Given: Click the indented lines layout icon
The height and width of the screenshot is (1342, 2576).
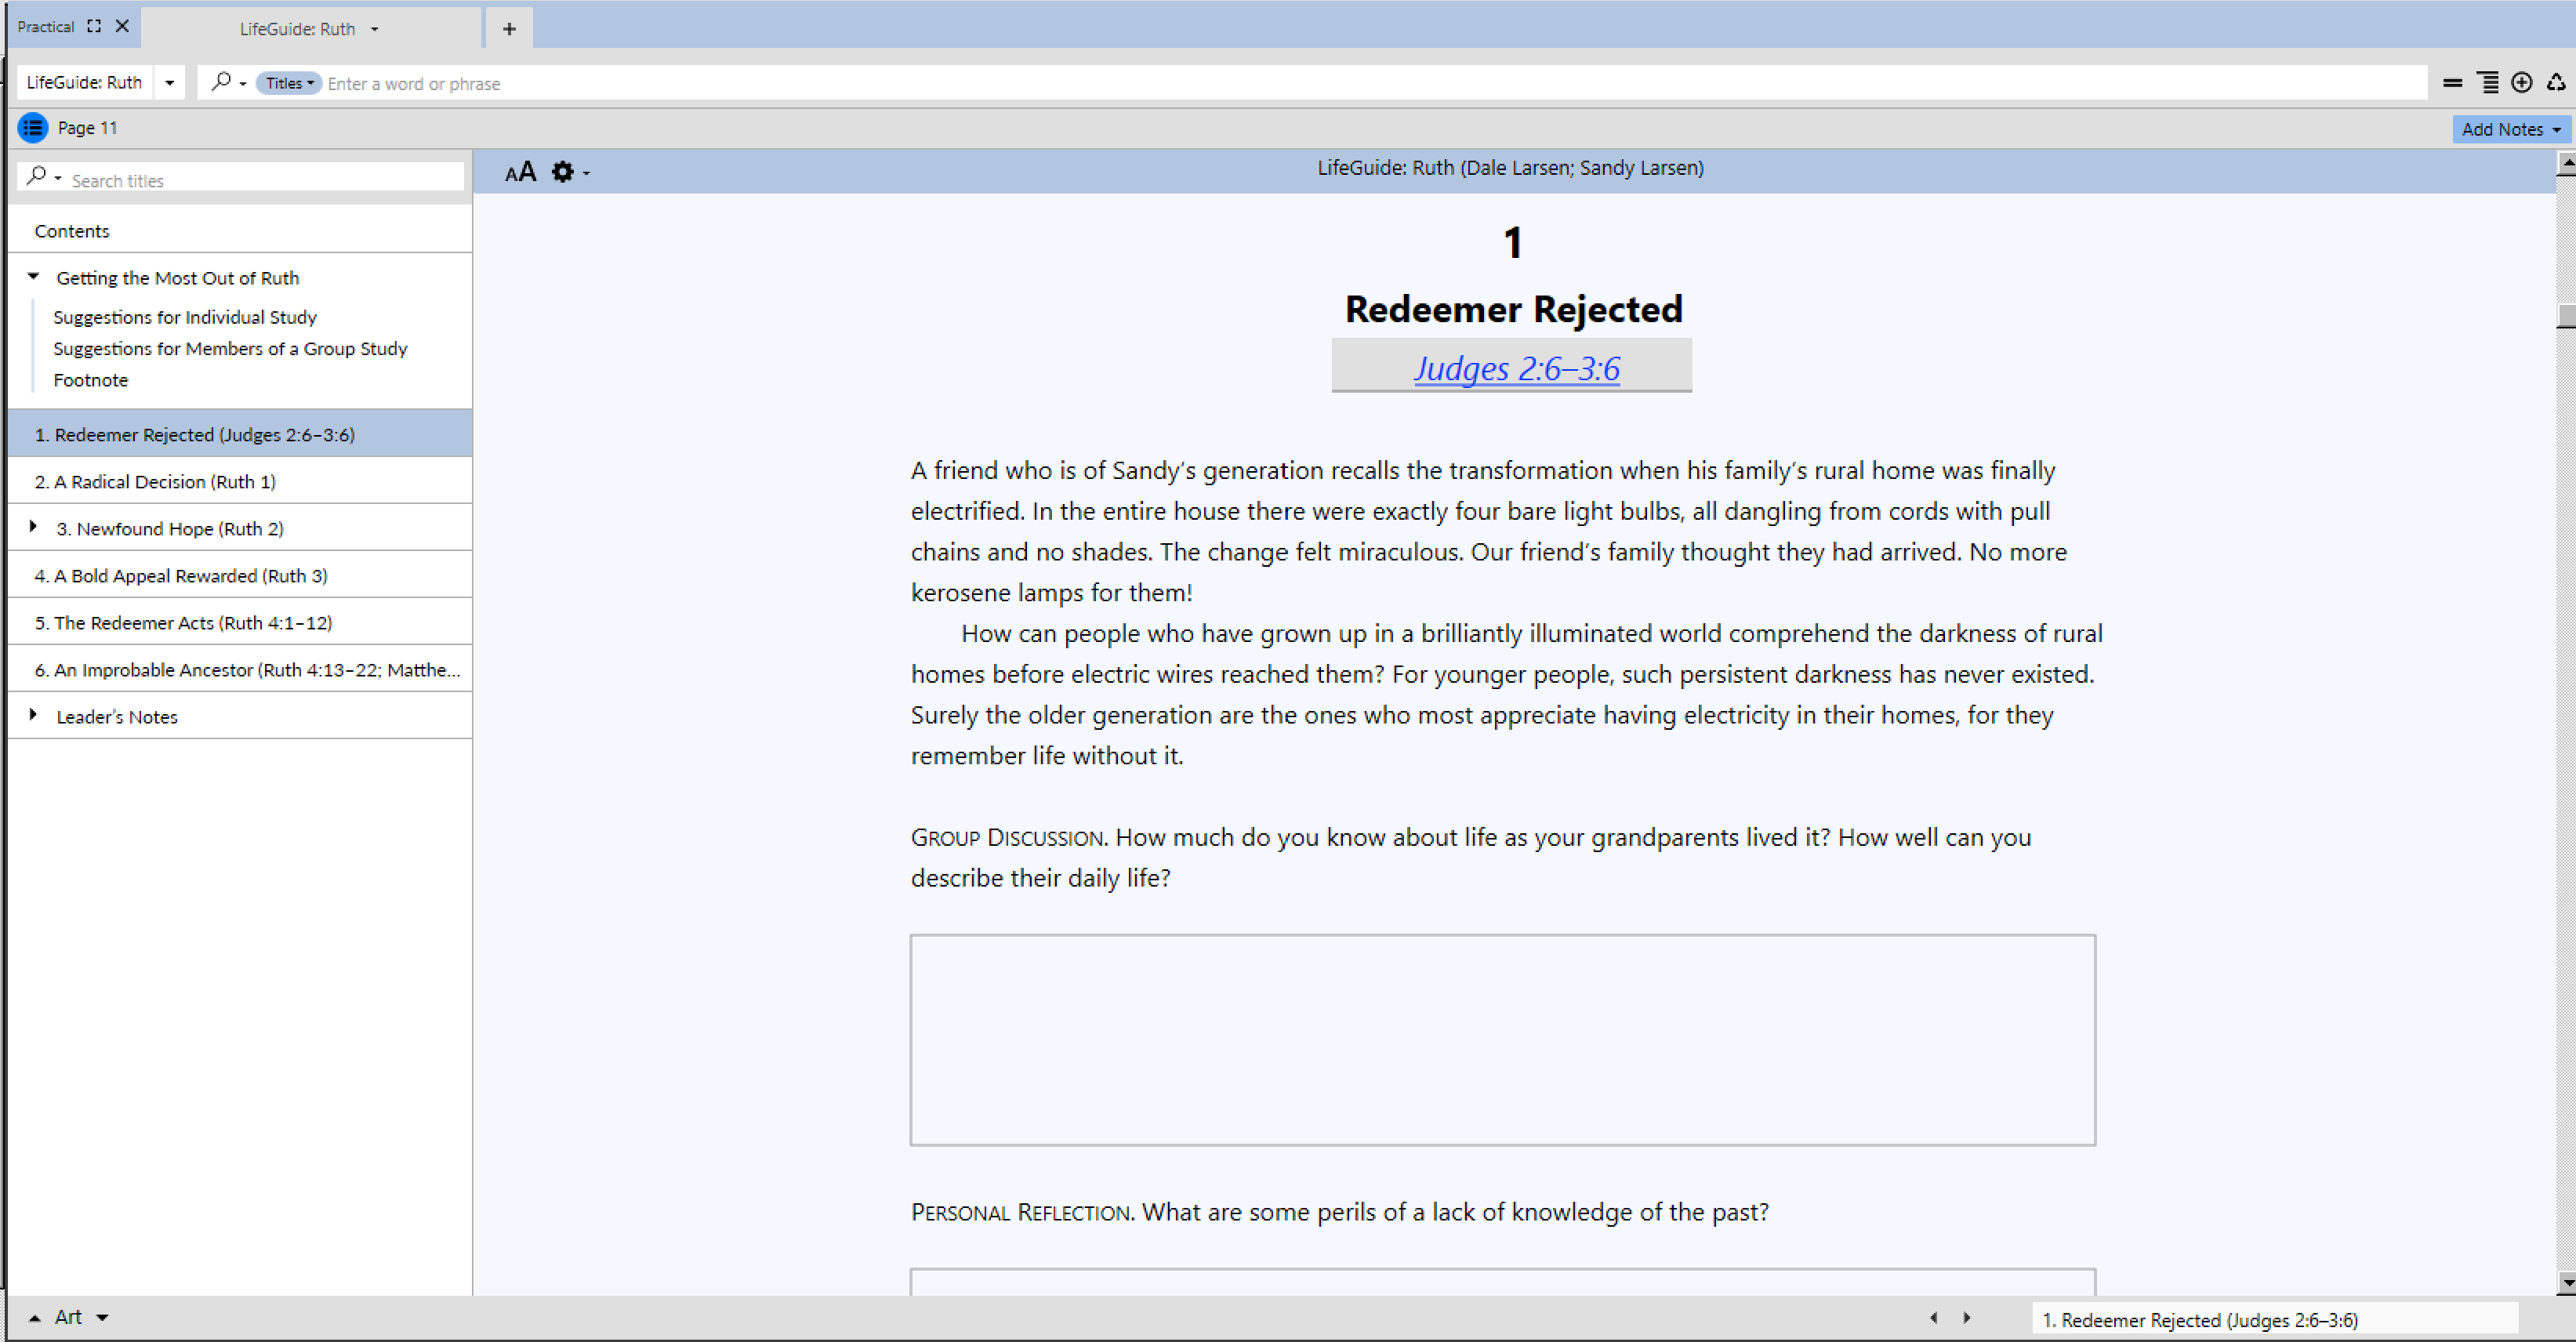Looking at the screenshot, I should [2487, 83].
